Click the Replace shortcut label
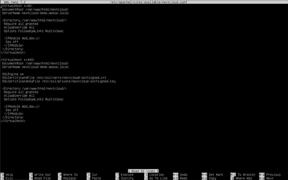 [69, 178]
